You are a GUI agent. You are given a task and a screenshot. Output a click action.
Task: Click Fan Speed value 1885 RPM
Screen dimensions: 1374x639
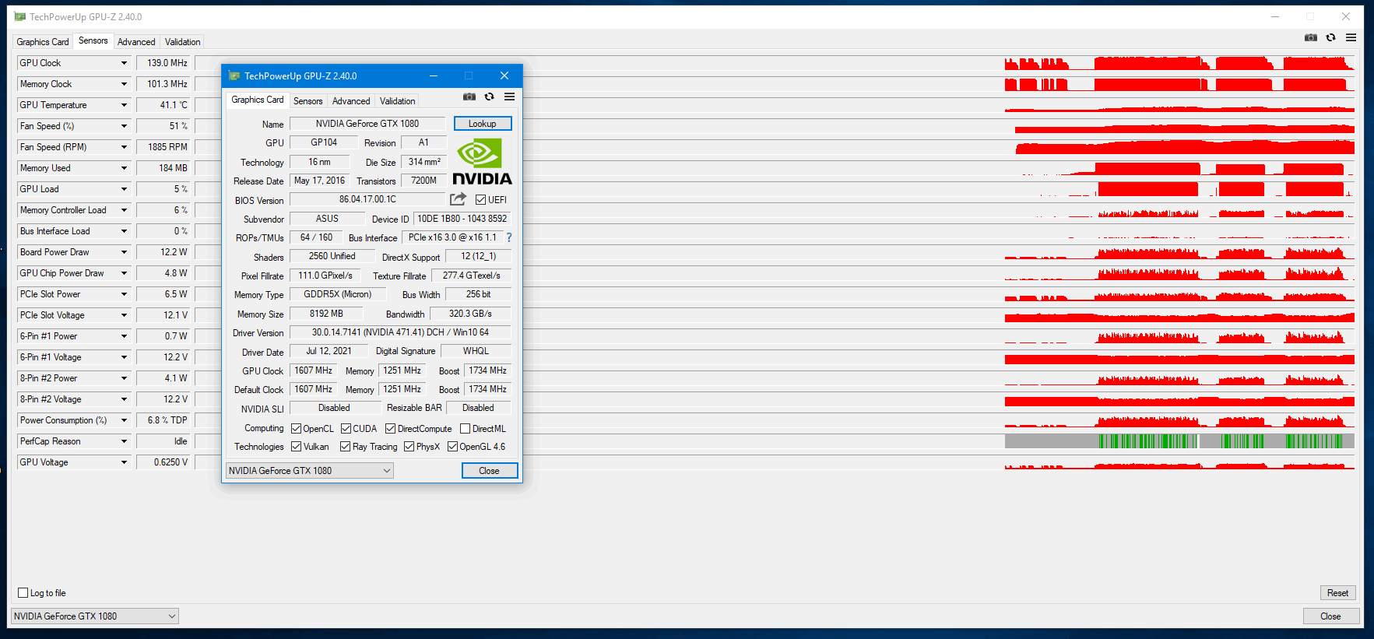164,147
